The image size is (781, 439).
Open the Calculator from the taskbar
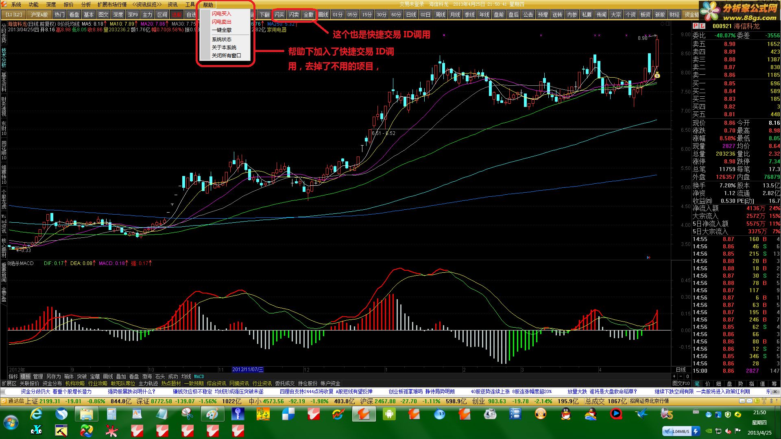[x=111, y=414]
